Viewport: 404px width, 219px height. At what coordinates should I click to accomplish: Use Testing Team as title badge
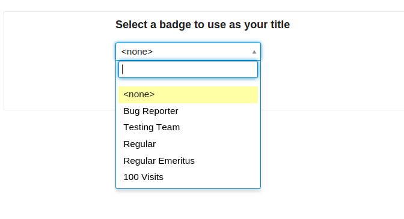(188, 127)
